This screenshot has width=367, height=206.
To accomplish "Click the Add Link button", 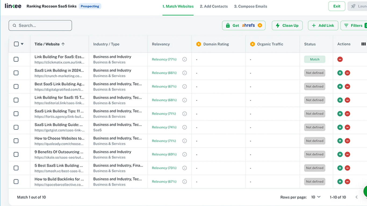I will click(x=323, y=25).
